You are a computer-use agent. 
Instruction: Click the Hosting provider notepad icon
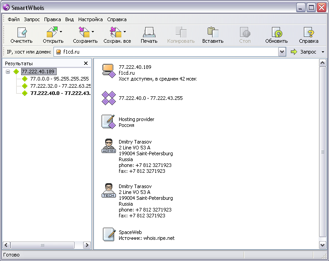coord(109,121)
